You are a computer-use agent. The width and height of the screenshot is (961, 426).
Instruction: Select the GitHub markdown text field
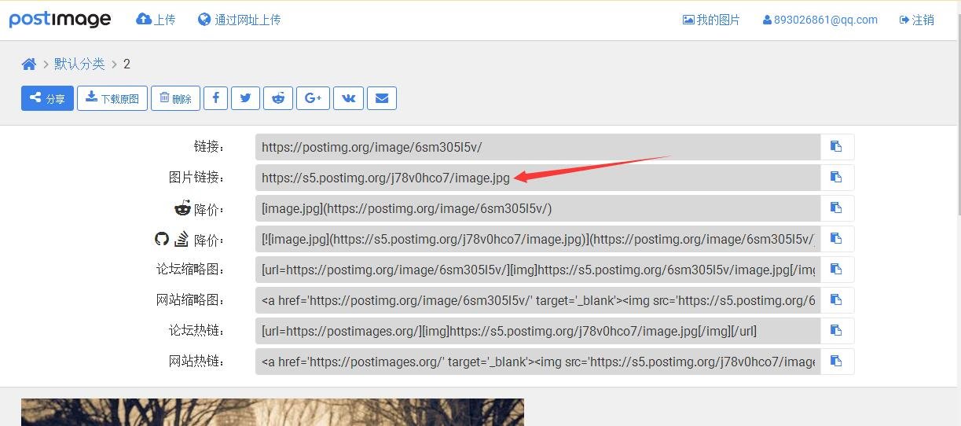click(538, 239)
